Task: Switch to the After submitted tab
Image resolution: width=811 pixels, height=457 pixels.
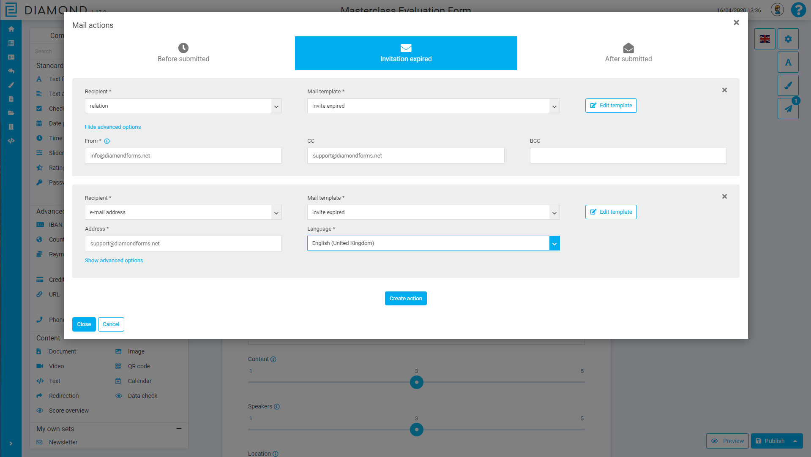Action: [x=628, y=53]
